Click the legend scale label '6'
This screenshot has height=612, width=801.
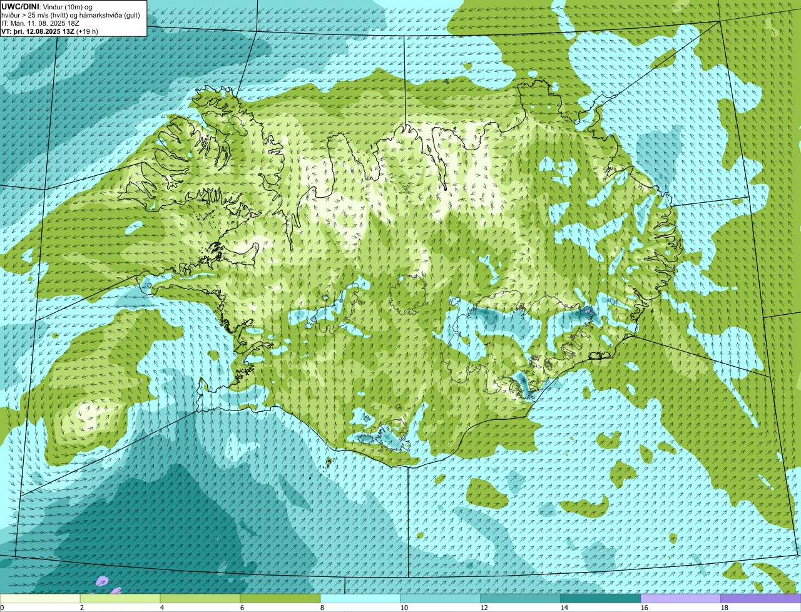pos(242,608)
